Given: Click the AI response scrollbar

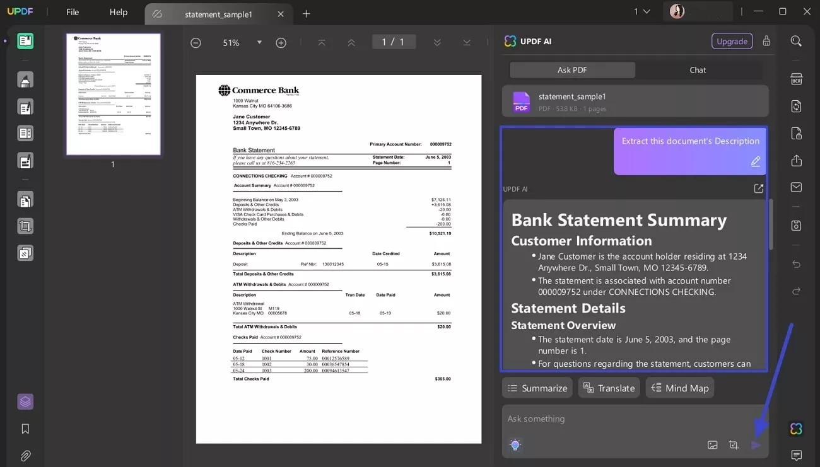Looking at the screenshot, I should [771, 224].
